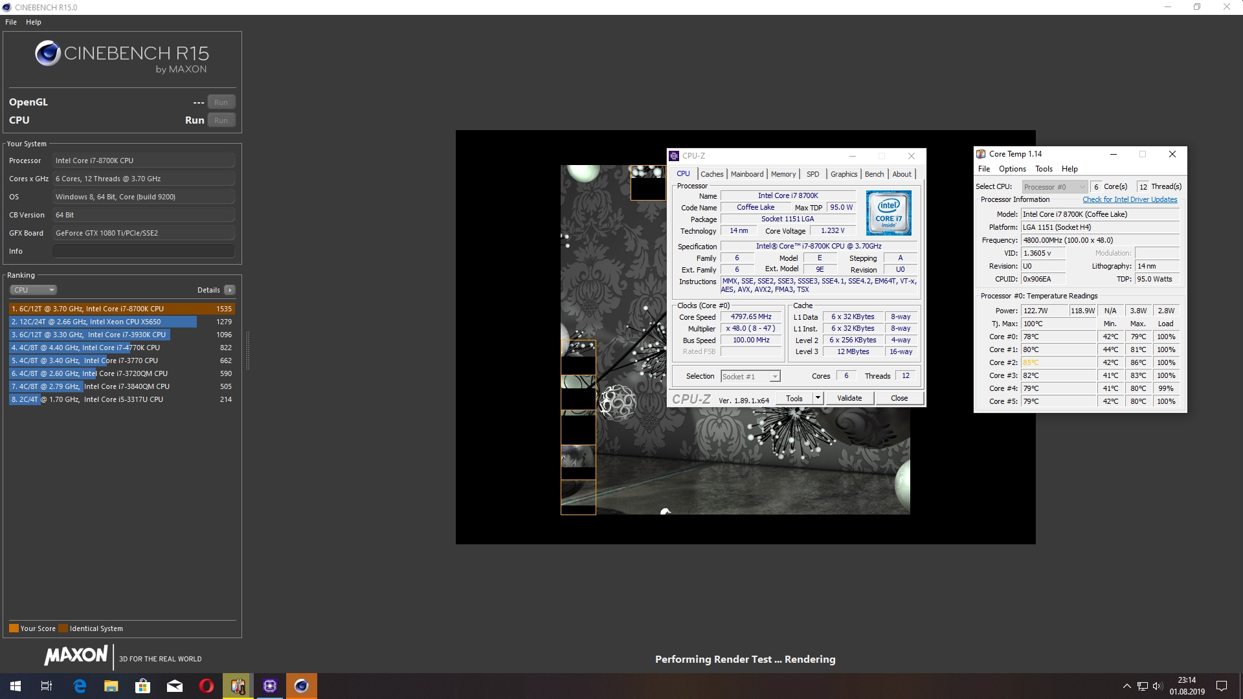Click the Core Temp taskbar icon
The width and height of the screenshot is (1243, 699).
point(238,686)
